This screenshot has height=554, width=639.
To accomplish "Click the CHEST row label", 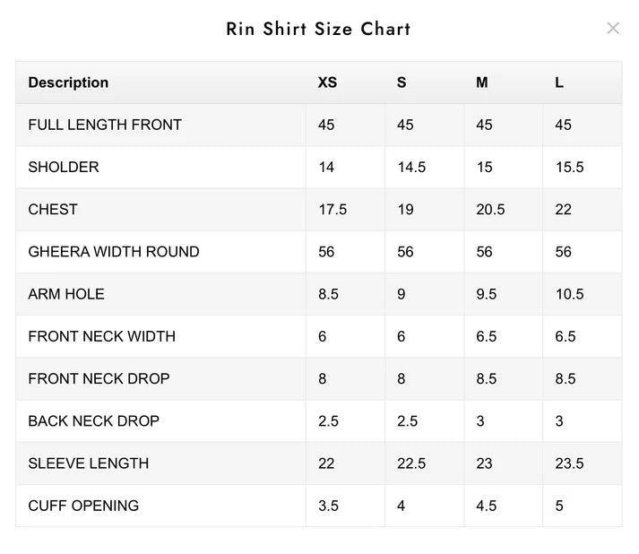I will (53, 210).
